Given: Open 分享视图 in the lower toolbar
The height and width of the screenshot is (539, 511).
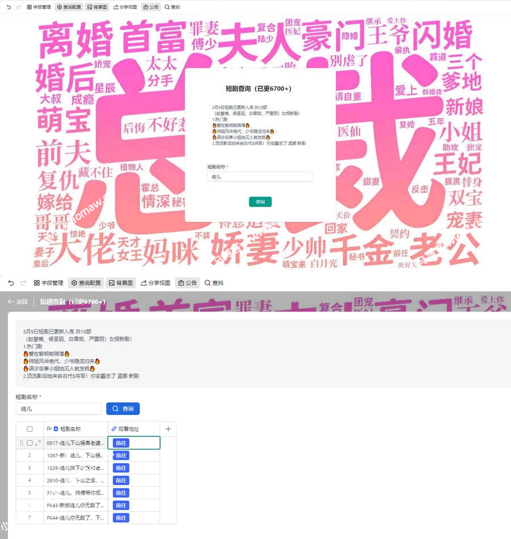Looking at the screenshot, I should [x=156, y=283].
